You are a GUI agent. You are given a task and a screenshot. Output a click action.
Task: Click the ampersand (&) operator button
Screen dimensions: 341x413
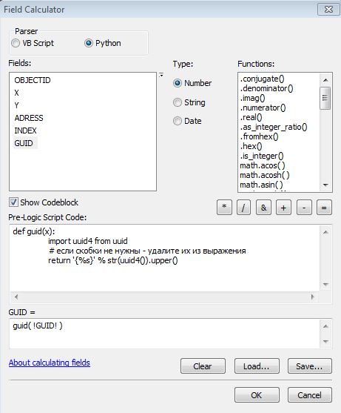(263, 208)
